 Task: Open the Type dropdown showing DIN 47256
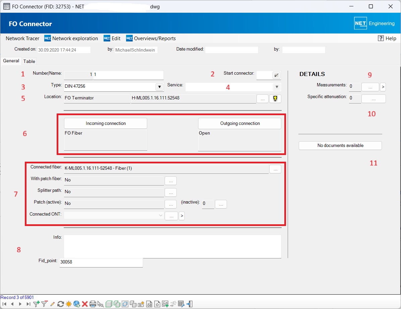click(x=160, y=87)
